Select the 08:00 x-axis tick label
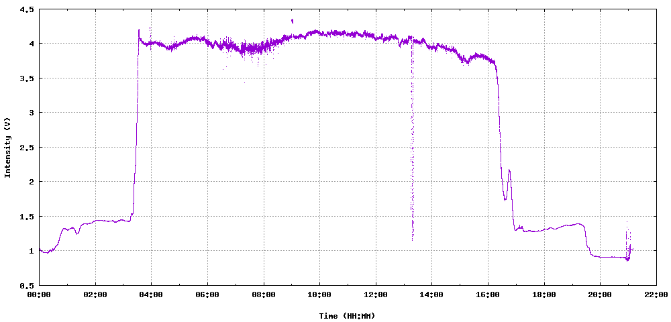Image resolution: width=671 pixels, height=322 pixels. click(x=264, y=294)
